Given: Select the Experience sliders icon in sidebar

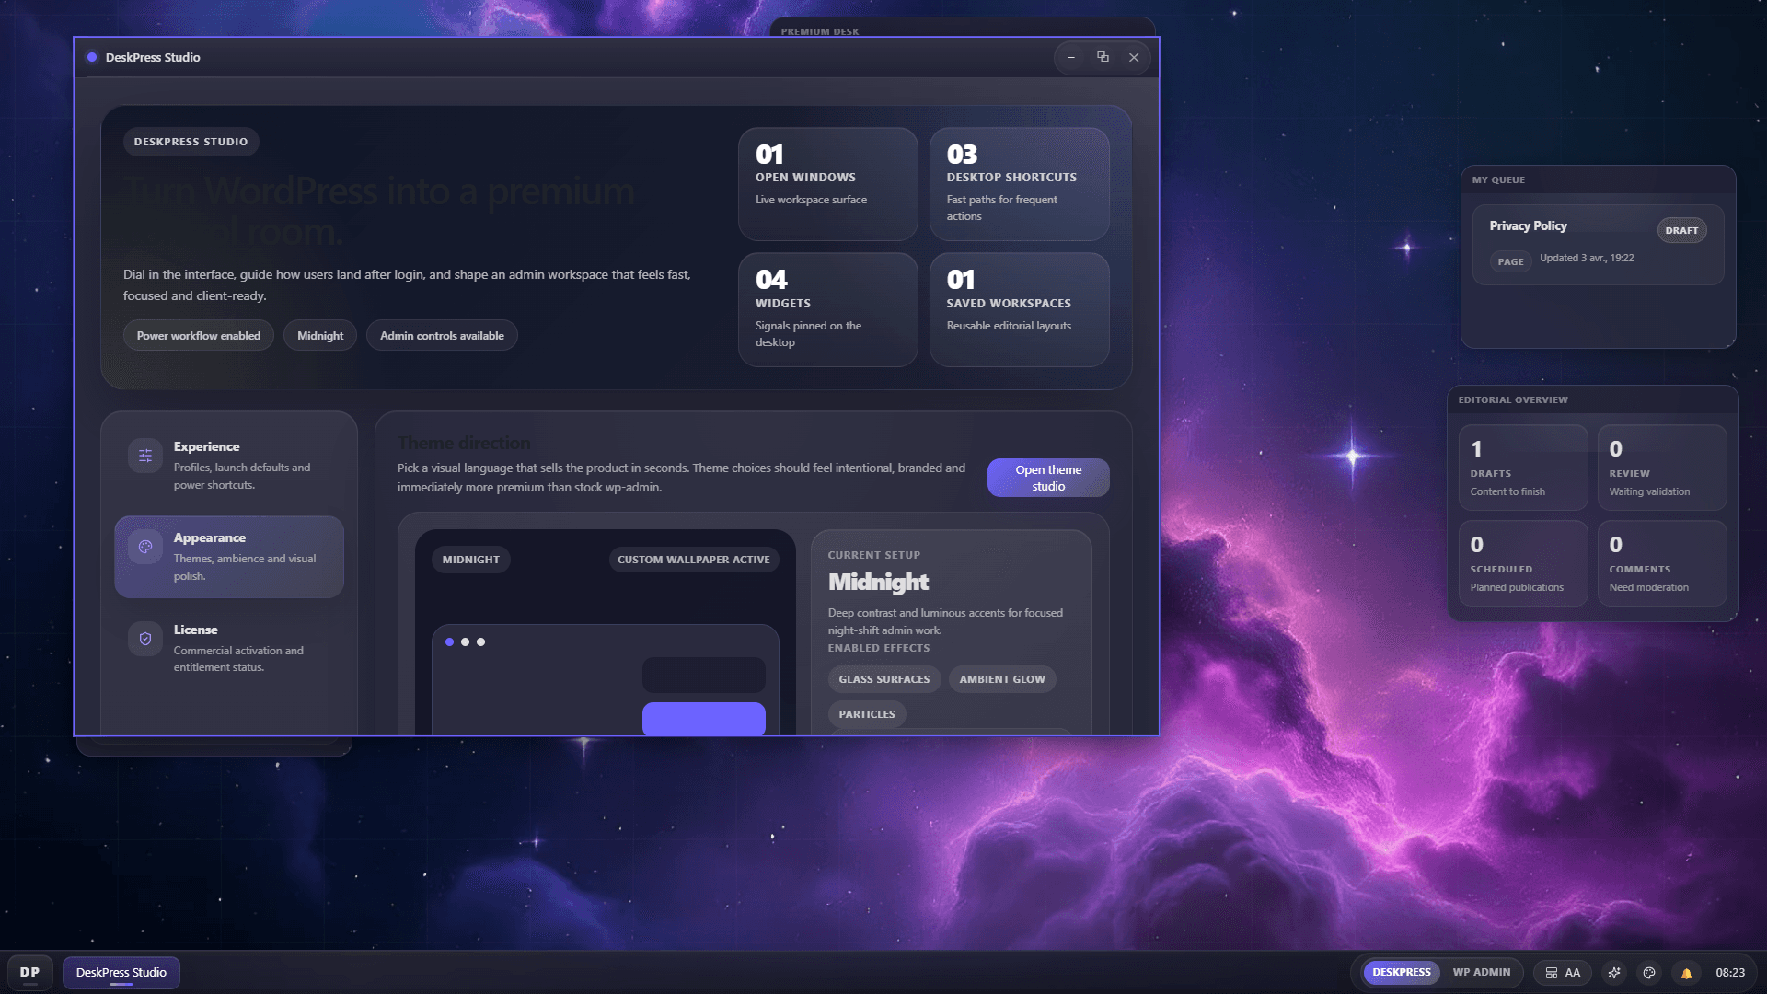Looking at the screenshot, I should click(x=144, y=455).
